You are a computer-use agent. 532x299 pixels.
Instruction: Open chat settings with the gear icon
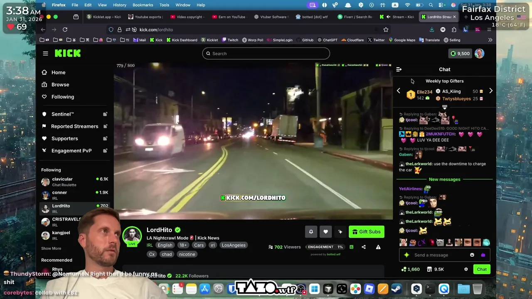point(466,269)
